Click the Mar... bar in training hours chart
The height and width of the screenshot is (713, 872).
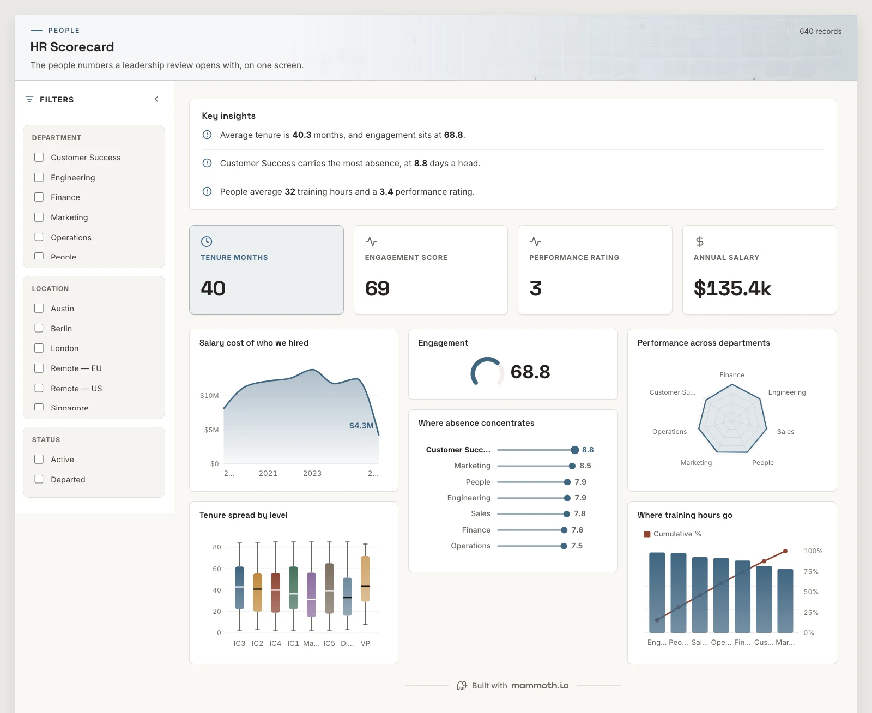point(785,601)
